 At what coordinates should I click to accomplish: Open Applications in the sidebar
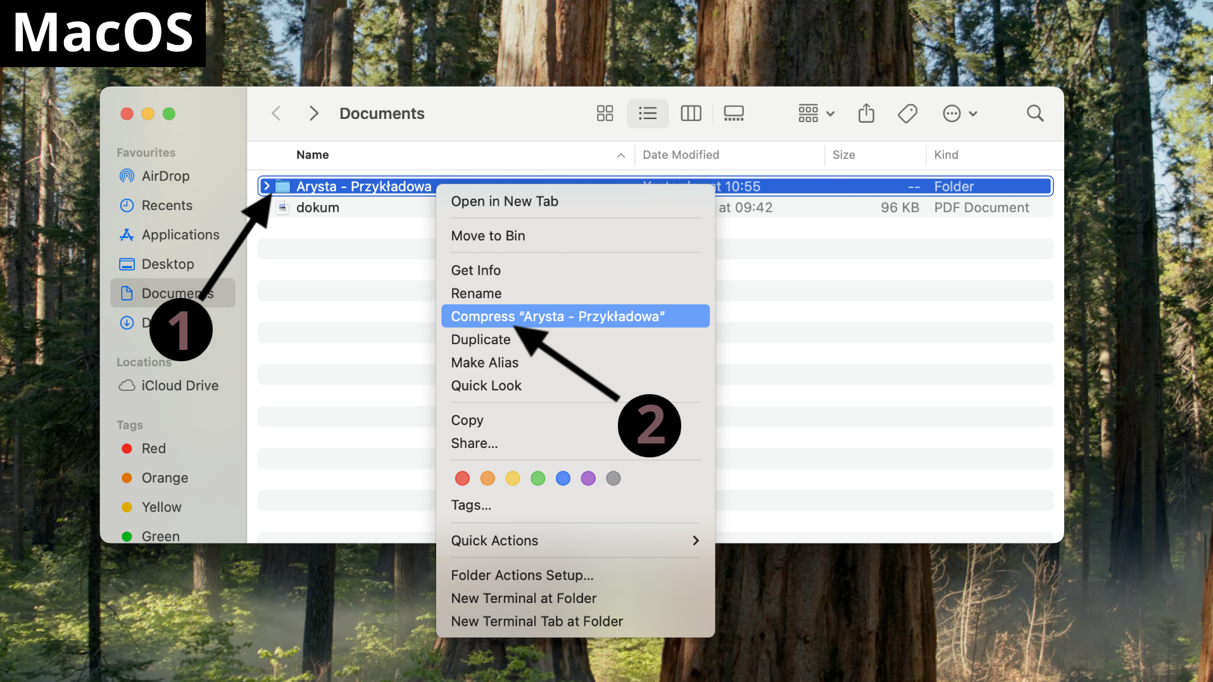click(180, 235)
